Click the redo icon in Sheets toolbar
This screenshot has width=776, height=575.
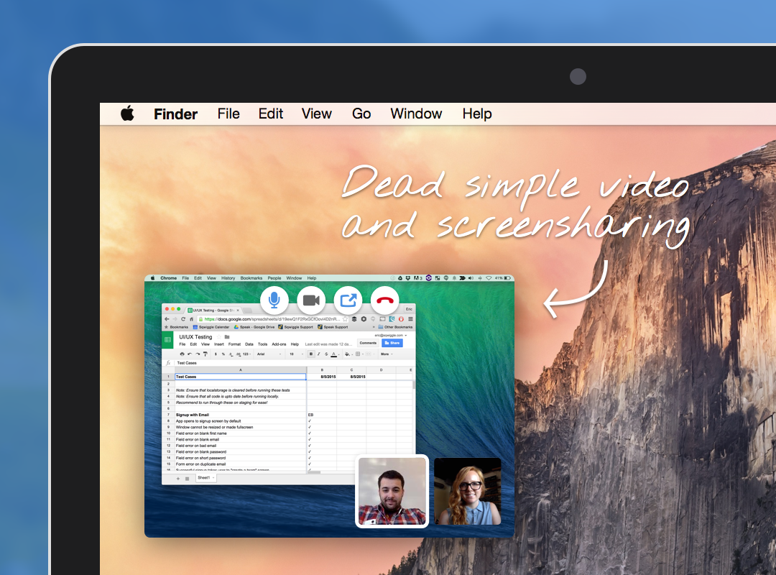pos(198,354)
